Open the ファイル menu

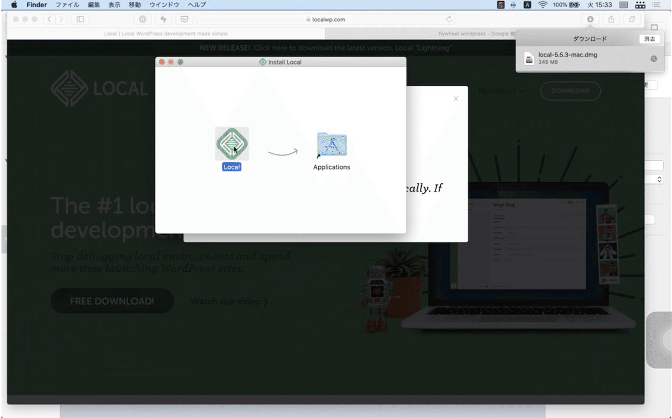point(67,4)
